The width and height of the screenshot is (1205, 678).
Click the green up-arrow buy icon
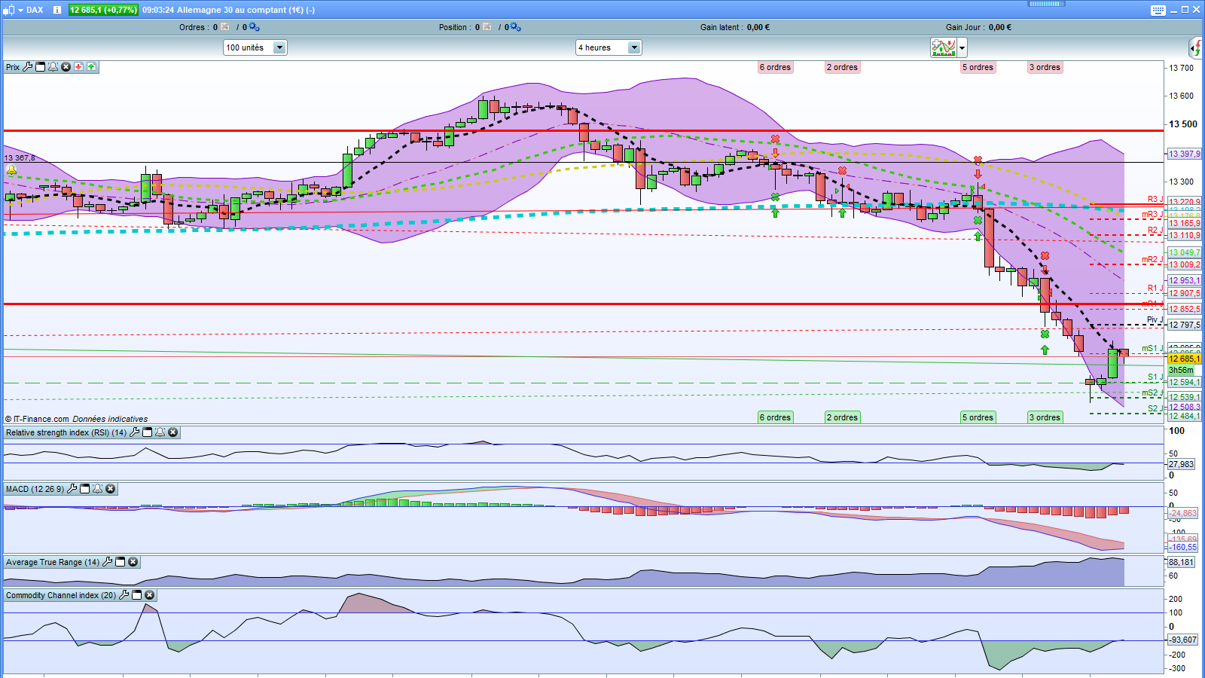coord(91,67)
